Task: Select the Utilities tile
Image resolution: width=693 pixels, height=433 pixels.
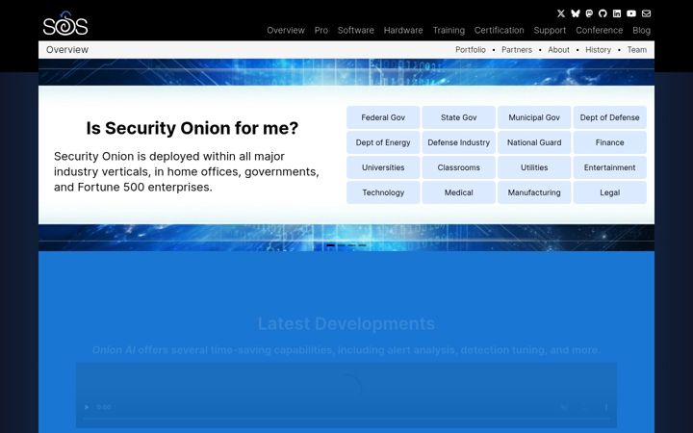Action: tap(534, 167)
